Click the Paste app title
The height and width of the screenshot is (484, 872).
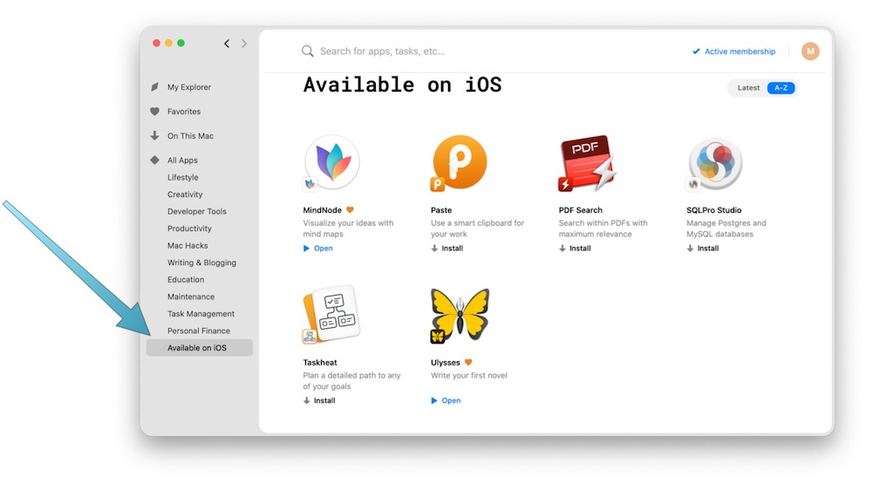441,210
